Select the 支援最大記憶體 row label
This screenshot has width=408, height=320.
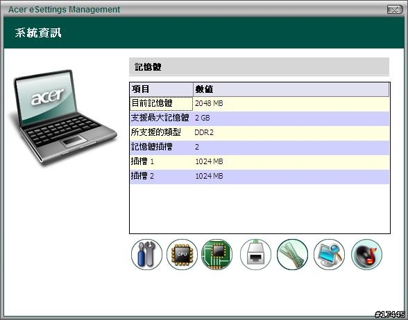160,118
